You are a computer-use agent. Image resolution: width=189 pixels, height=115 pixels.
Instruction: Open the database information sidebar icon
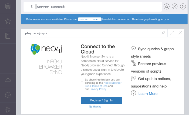8,6
